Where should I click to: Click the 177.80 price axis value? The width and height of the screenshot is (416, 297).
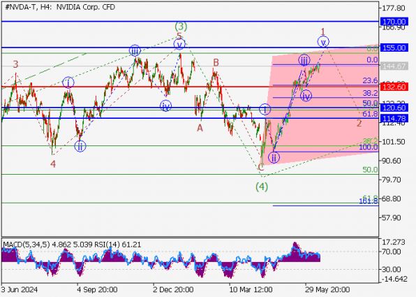click(394, 8)
